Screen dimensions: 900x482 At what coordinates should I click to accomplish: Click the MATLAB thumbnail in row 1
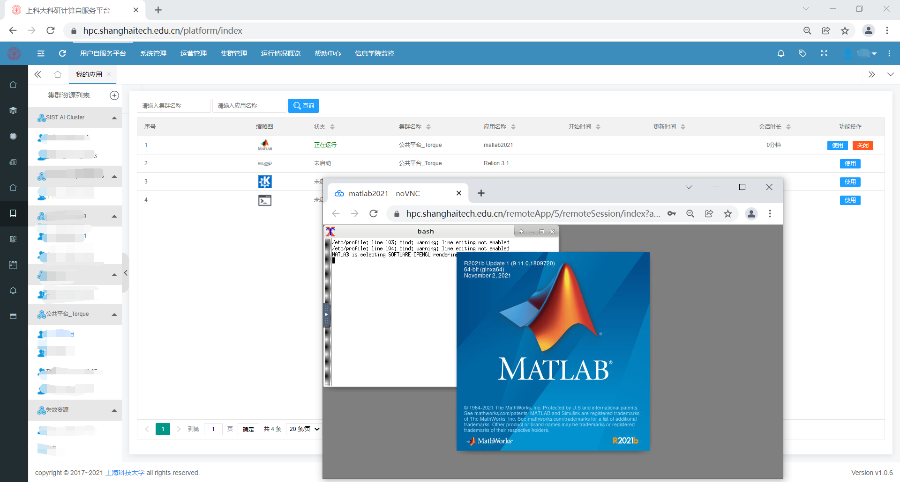pyautogui.click(x=265, y=145)
